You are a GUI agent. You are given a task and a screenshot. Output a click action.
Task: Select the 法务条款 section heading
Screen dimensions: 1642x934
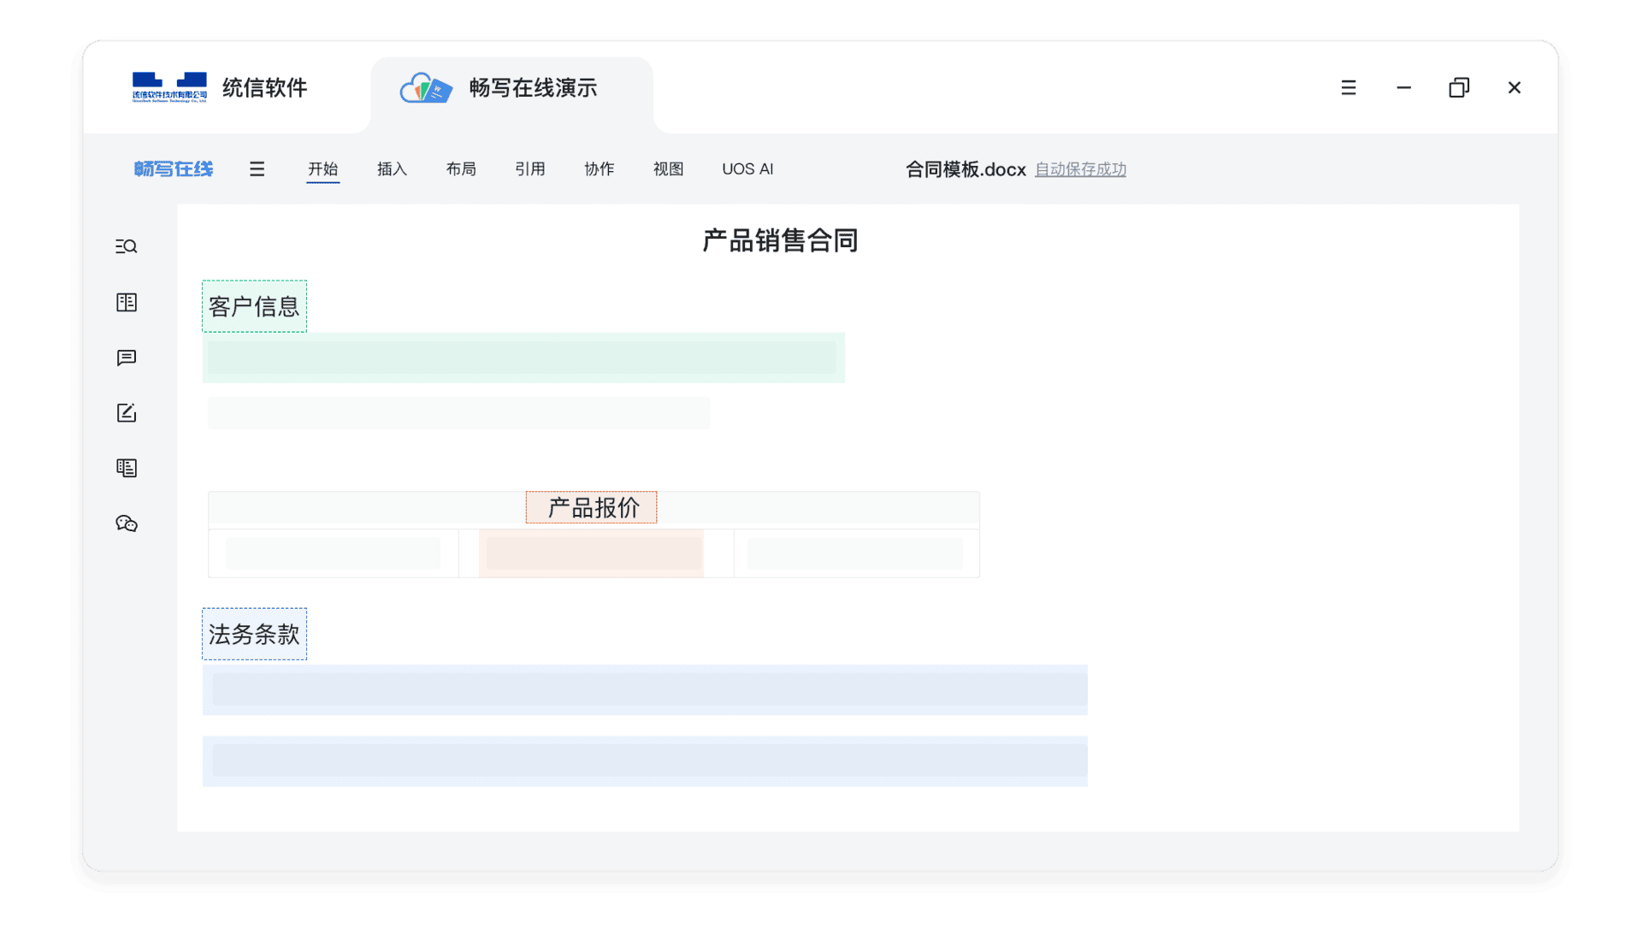click(x=254, y=634)
